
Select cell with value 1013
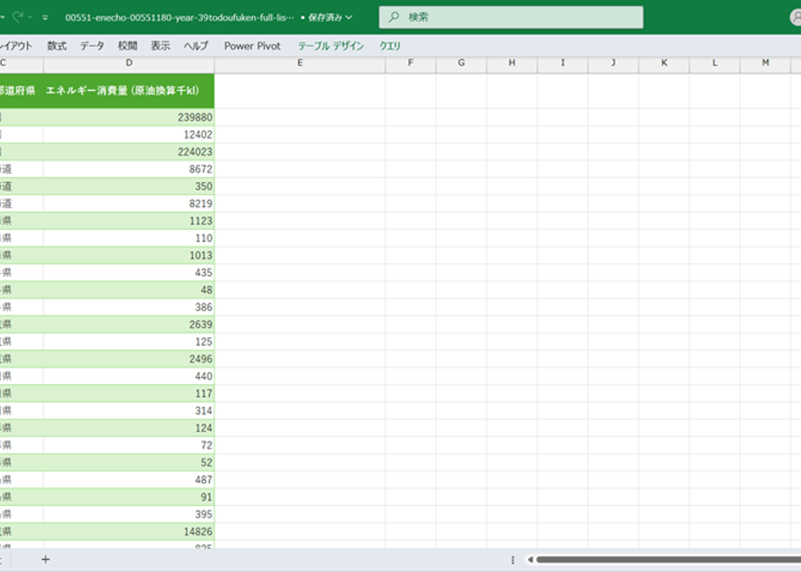click(x=128, y=256)
